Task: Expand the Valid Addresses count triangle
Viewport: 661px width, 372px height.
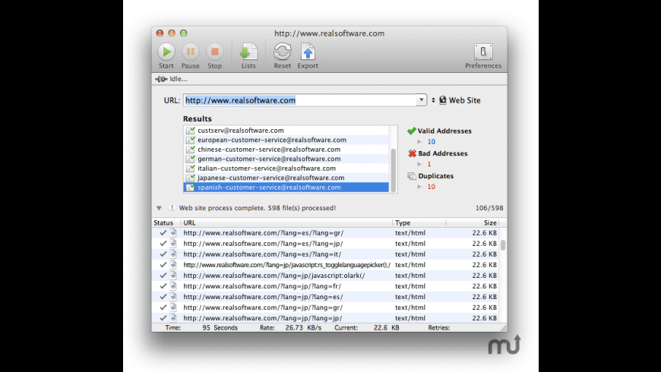Action: pos(419,142)
